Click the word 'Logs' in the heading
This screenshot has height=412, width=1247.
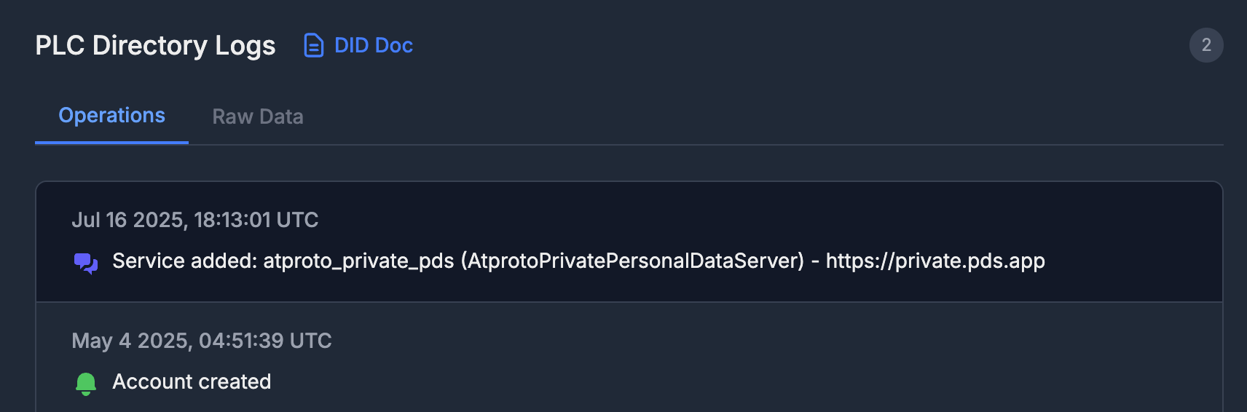pos(245,45)
